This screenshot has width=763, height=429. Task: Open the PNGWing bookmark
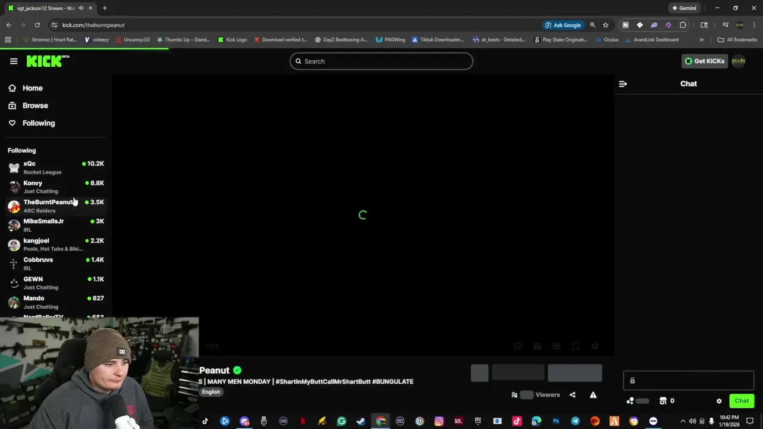click(x=390, y=40)
